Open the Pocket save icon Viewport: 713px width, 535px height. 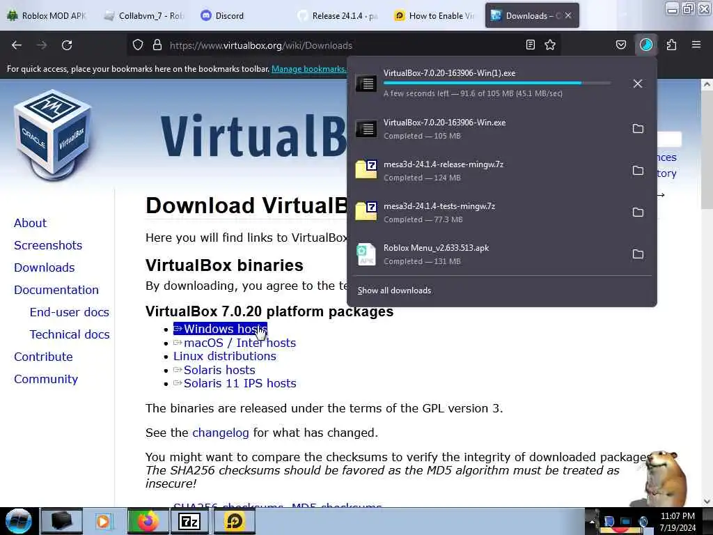[x=620, y=45]
